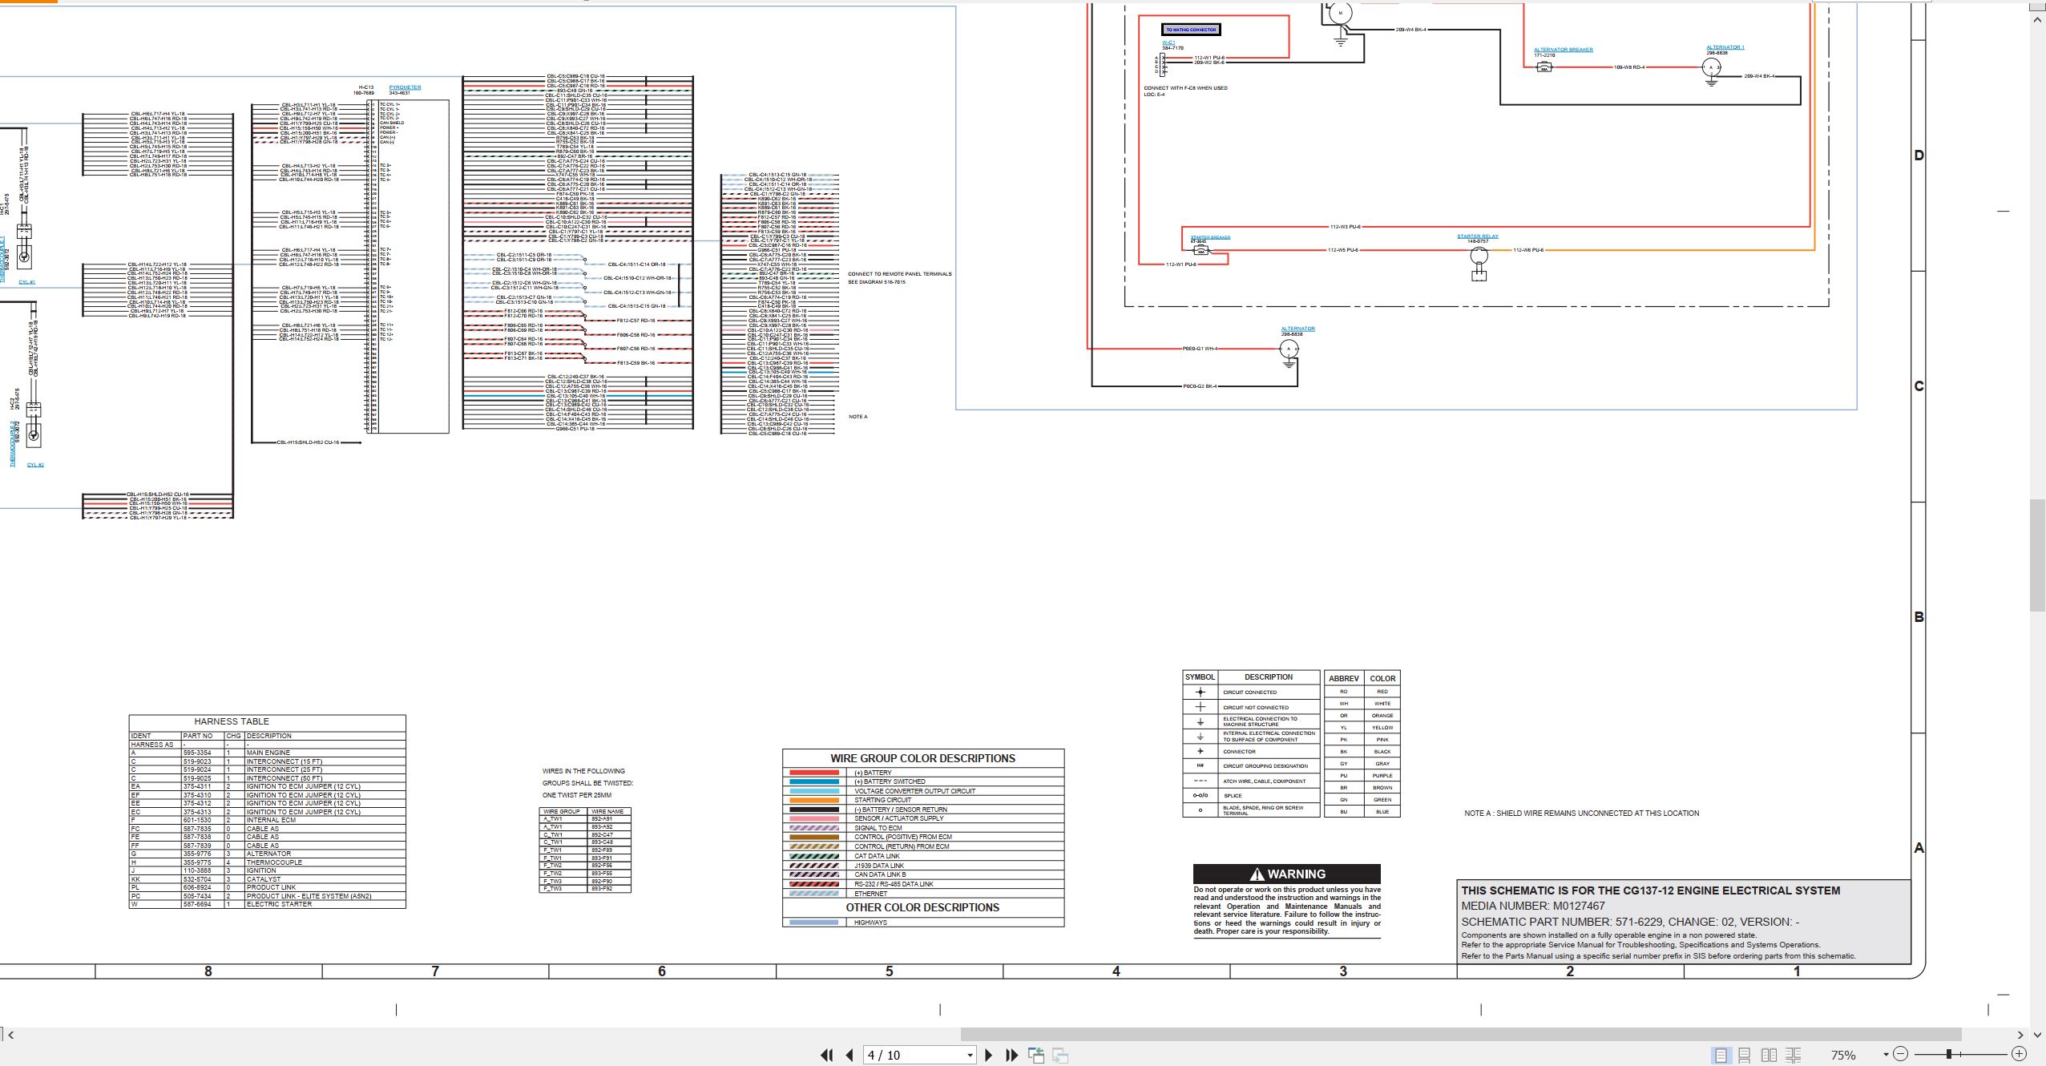This screenshot has height=1066, width=2046.
Task: Click the VOLTAGE CONVERTER OUTPUT CIRCUIT swatch
Action: 813,791
